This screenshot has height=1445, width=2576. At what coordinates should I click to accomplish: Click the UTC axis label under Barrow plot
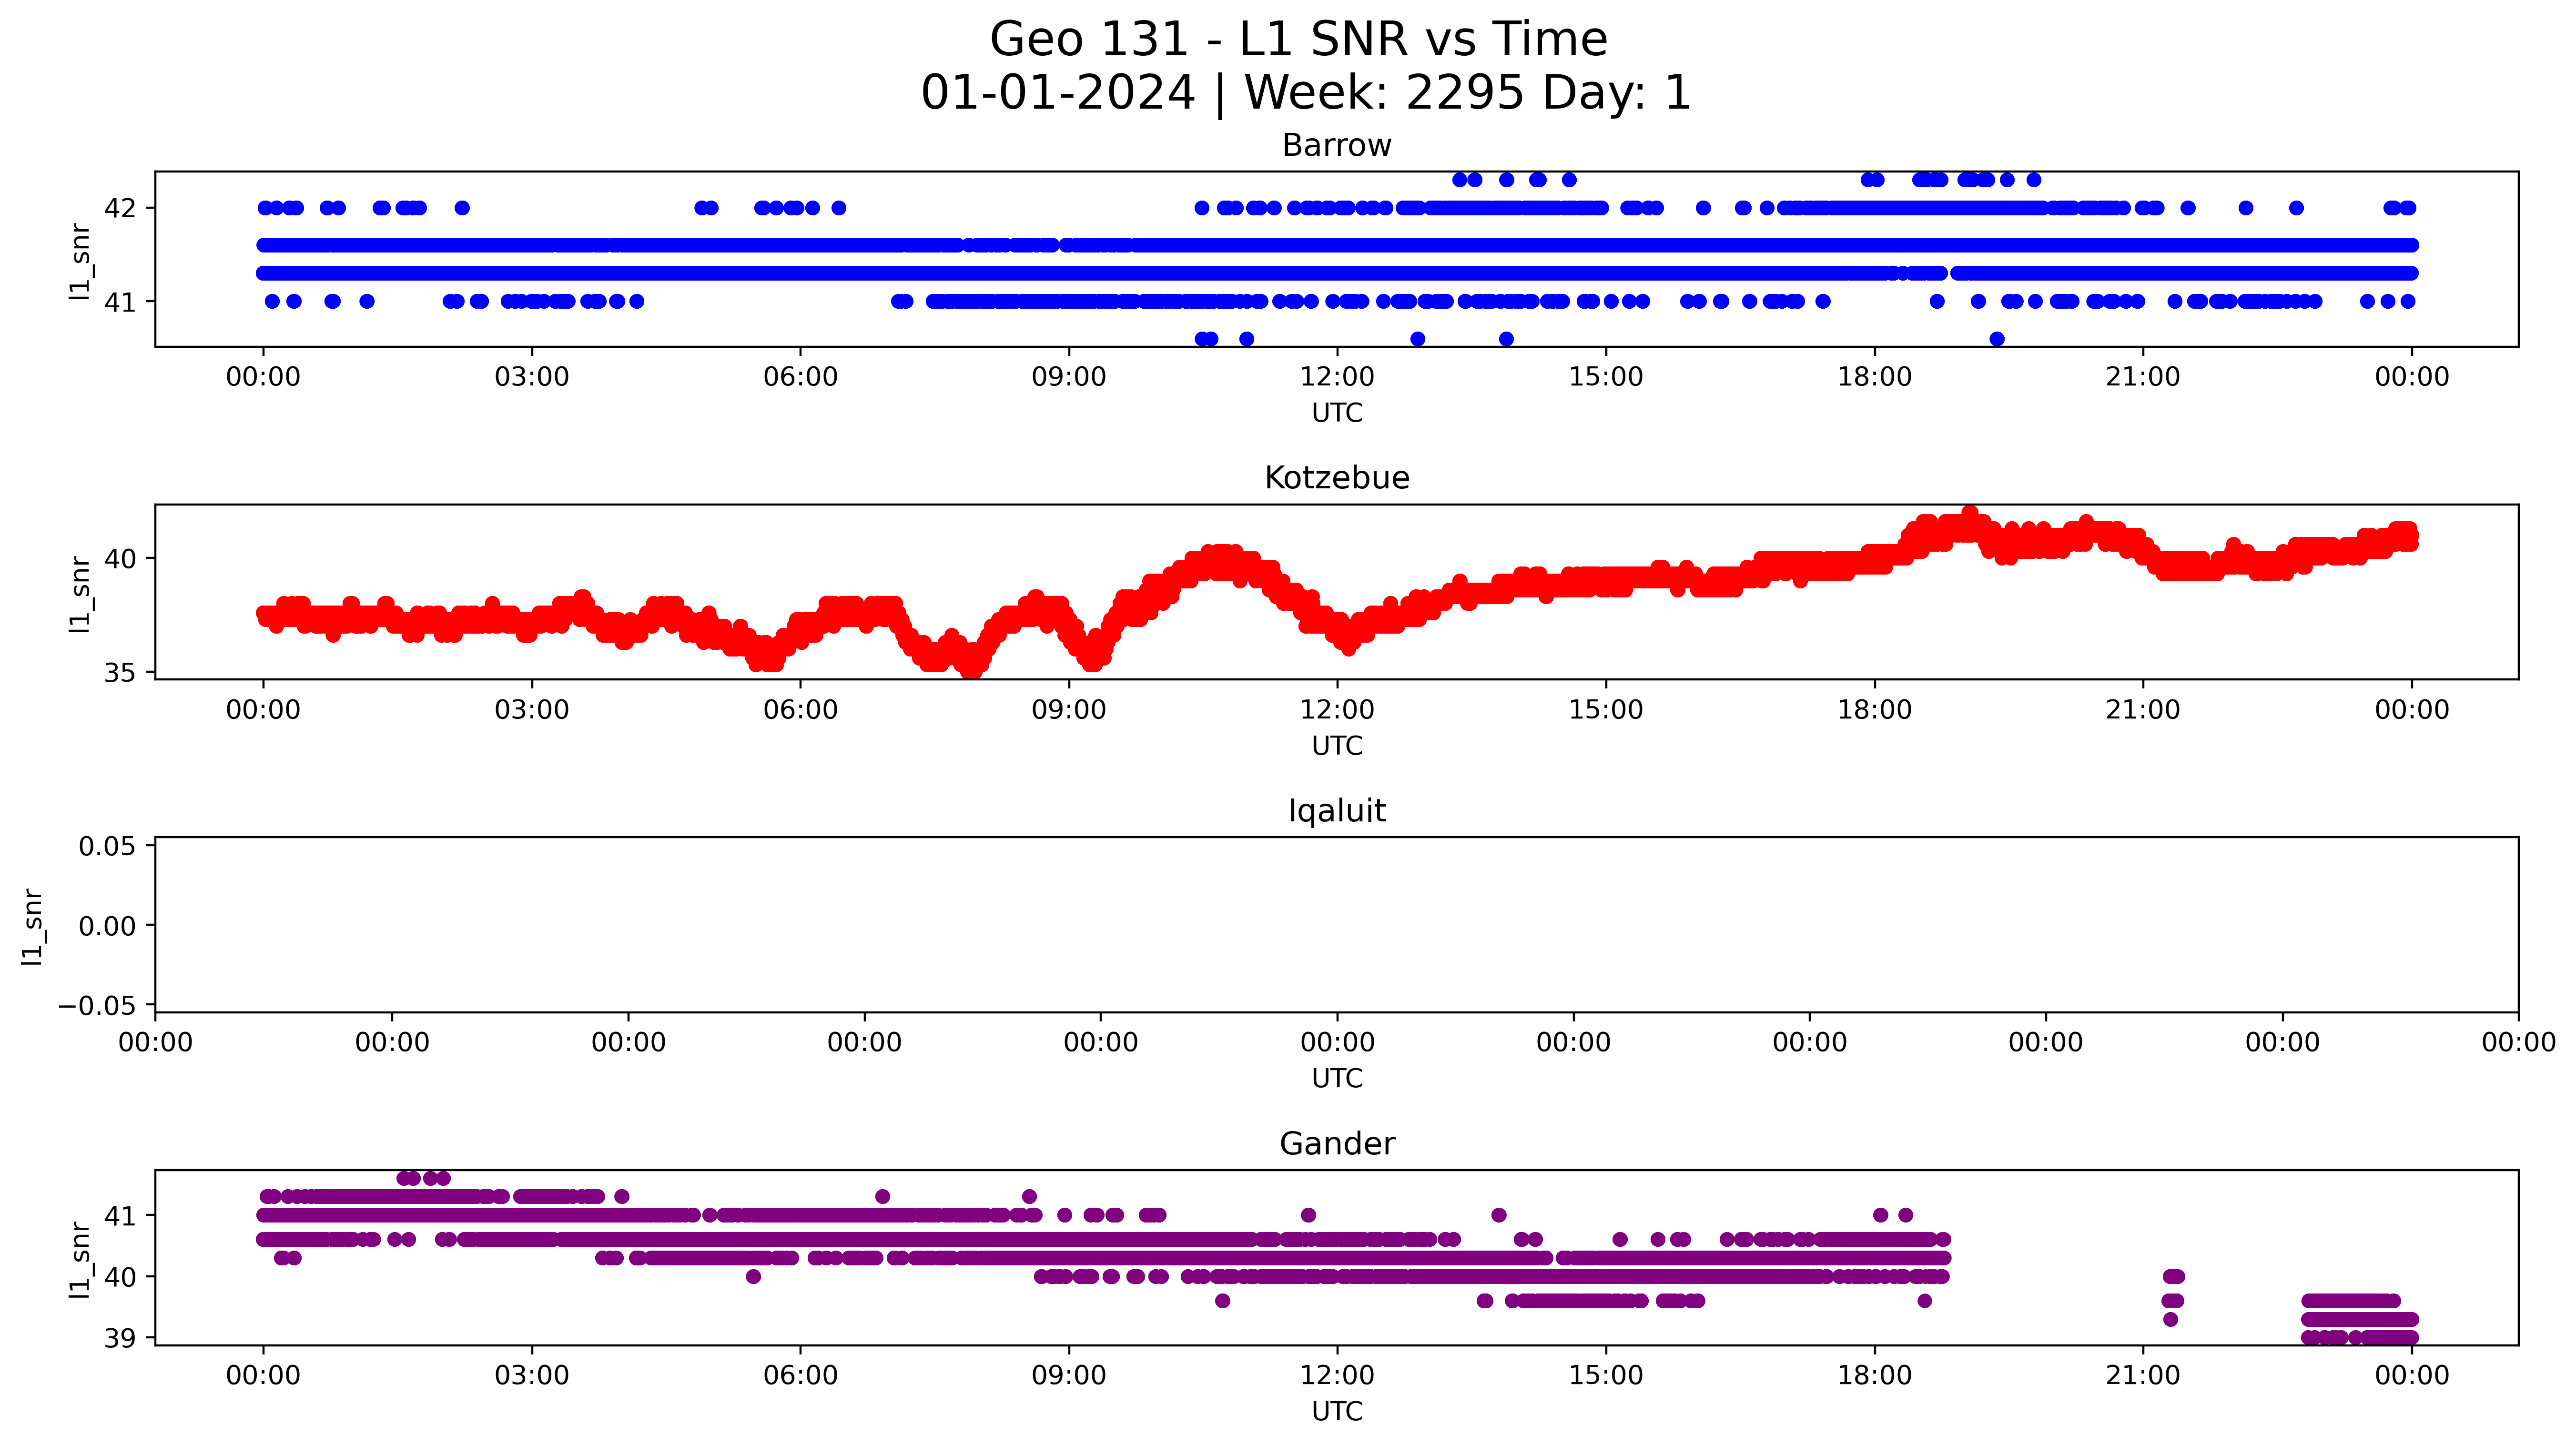coord(1337,413)
